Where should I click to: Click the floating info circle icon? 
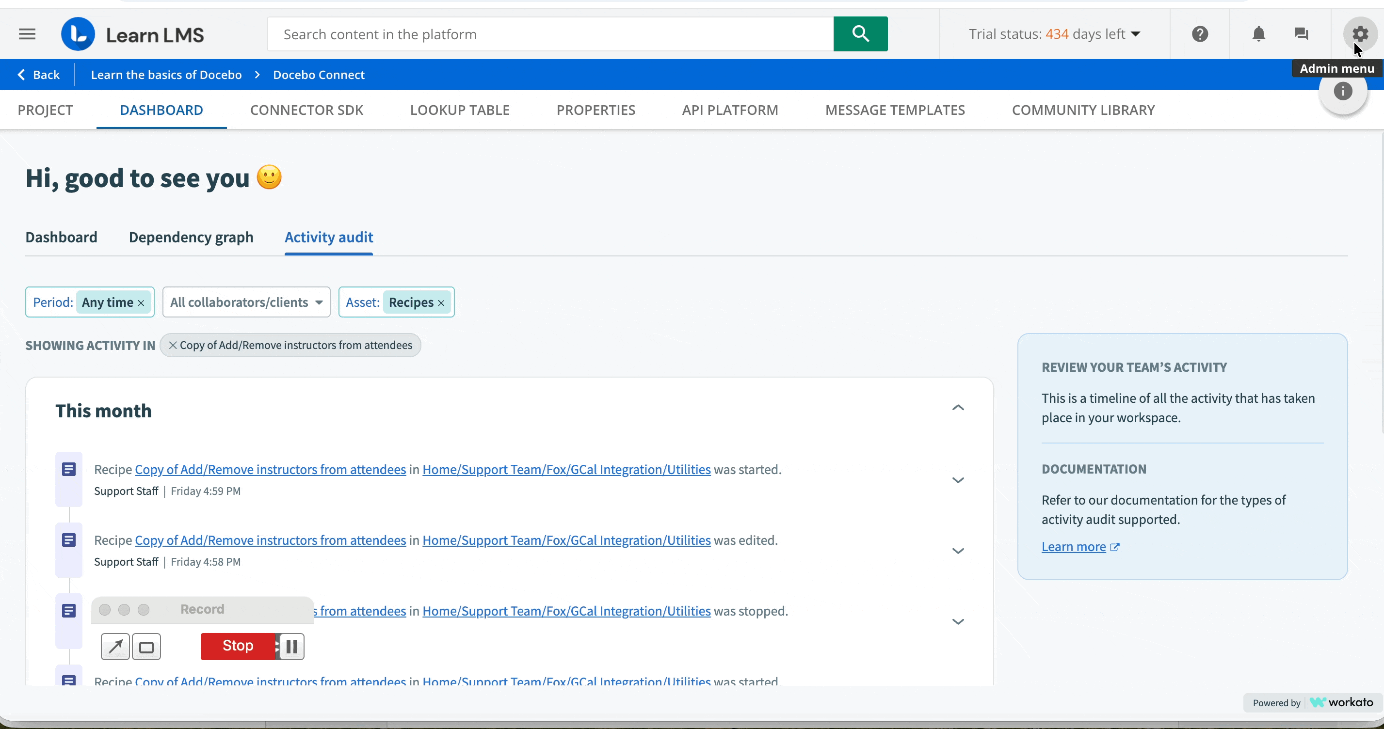click(1343, 91)
